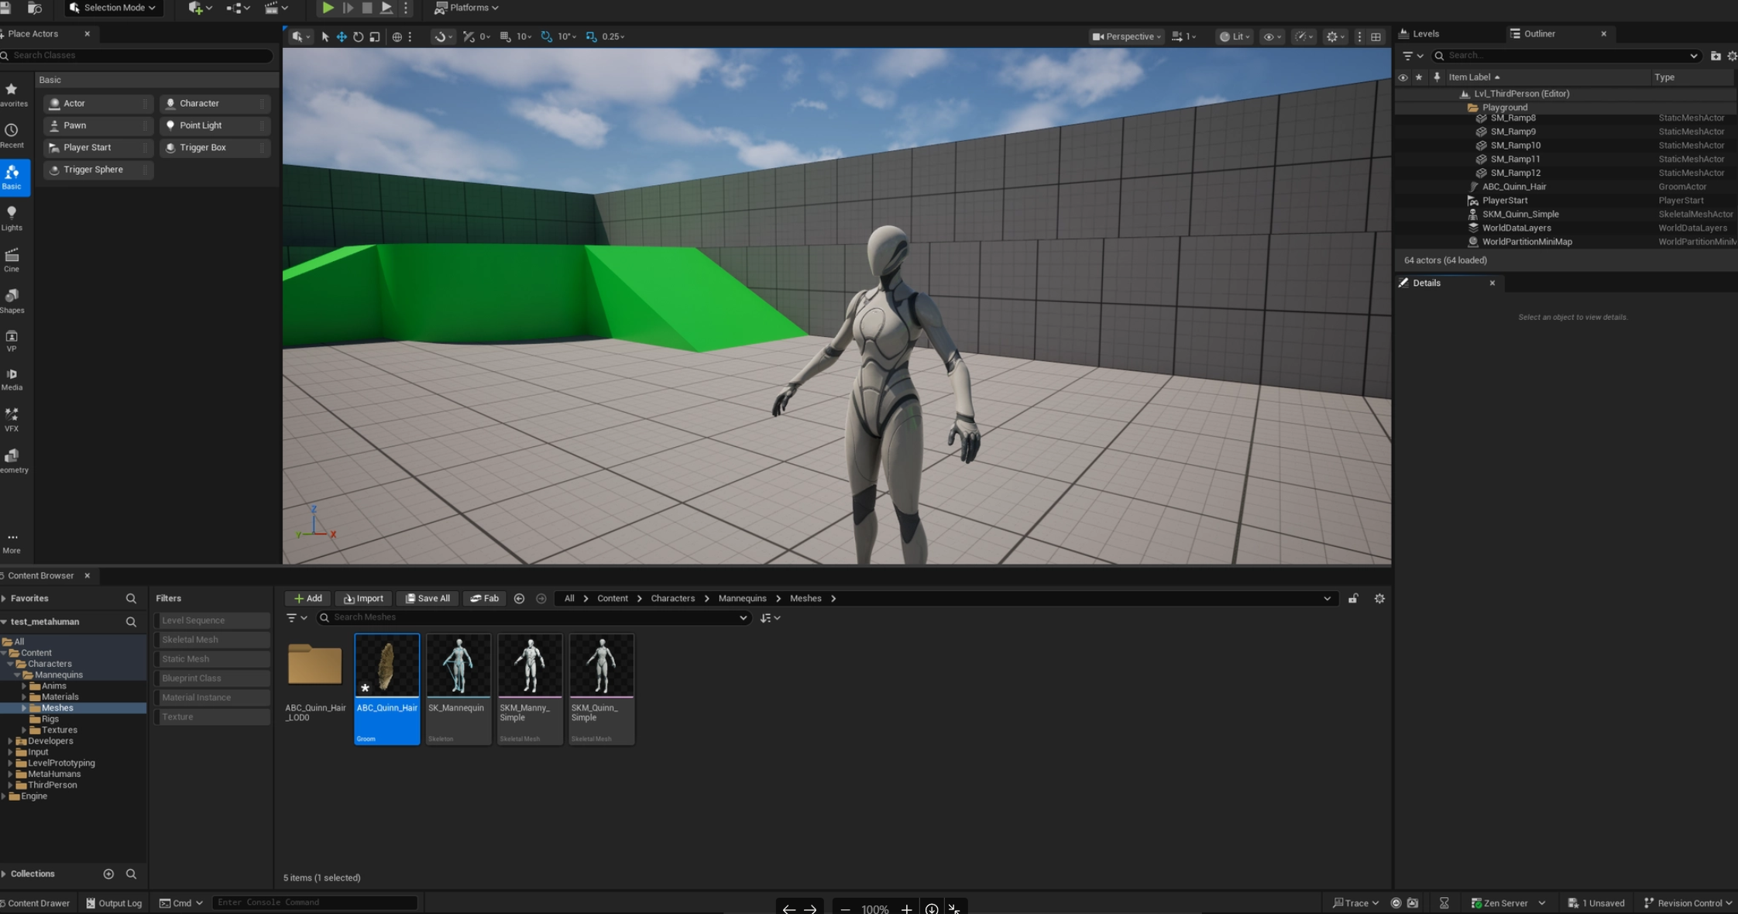Open the VFX category in the sidebar
The width and height of the screenshot is (1738, 914).
(x=12, y=420)
